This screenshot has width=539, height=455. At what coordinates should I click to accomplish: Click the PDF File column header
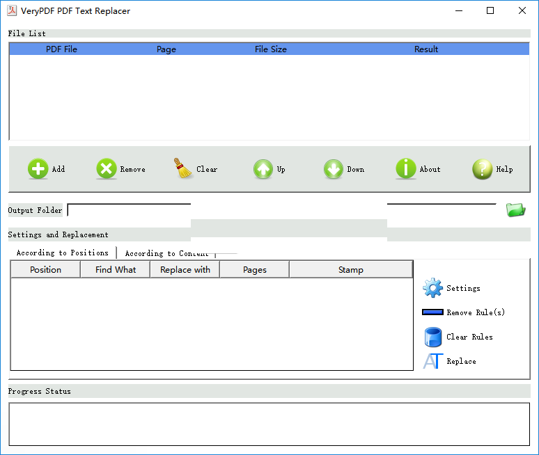point(61,49)
